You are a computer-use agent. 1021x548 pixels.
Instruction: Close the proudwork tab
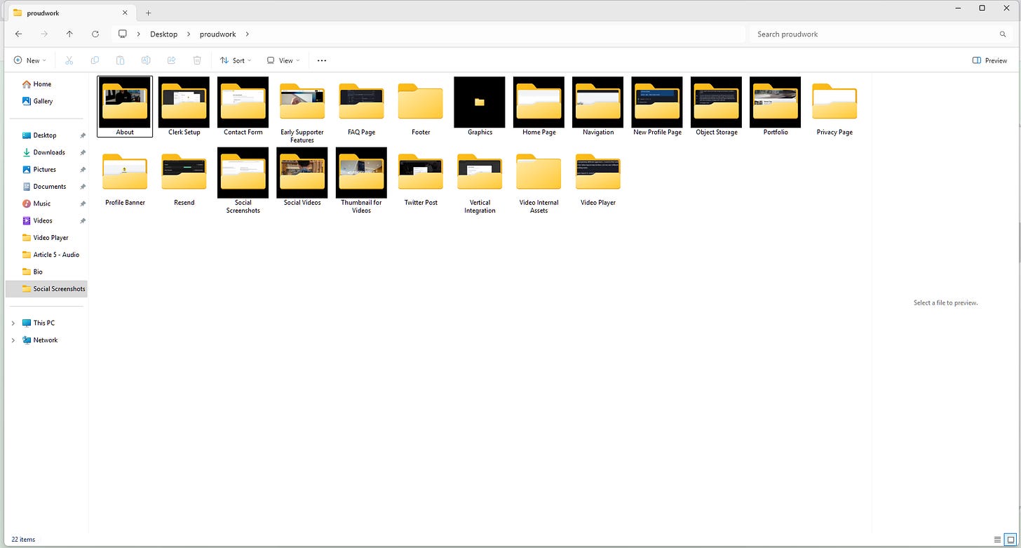pyautogui.click(x=125, y=13)
